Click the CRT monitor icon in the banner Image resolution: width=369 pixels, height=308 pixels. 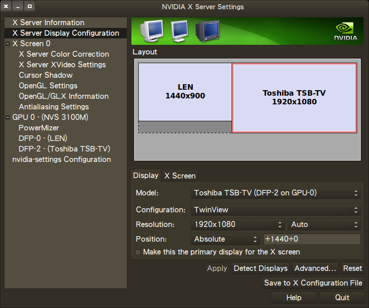click(x=152, y=31)
